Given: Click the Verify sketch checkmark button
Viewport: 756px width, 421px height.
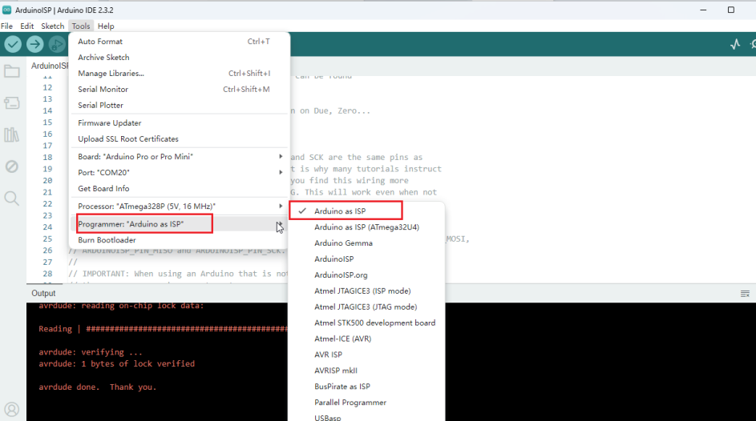Looking at the screenshot, I should pyautogui.click(x=13, y=45).
